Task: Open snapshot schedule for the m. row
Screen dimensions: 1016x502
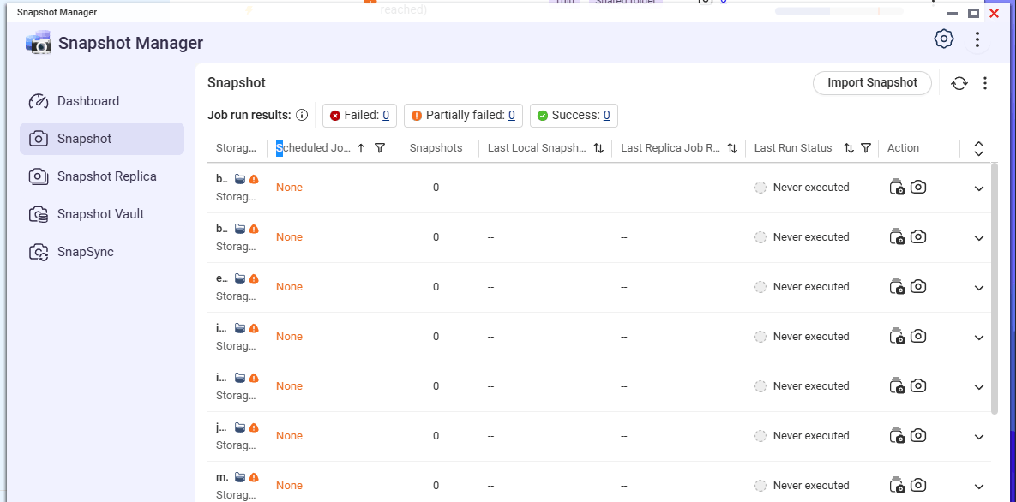Action: point(897,485)
